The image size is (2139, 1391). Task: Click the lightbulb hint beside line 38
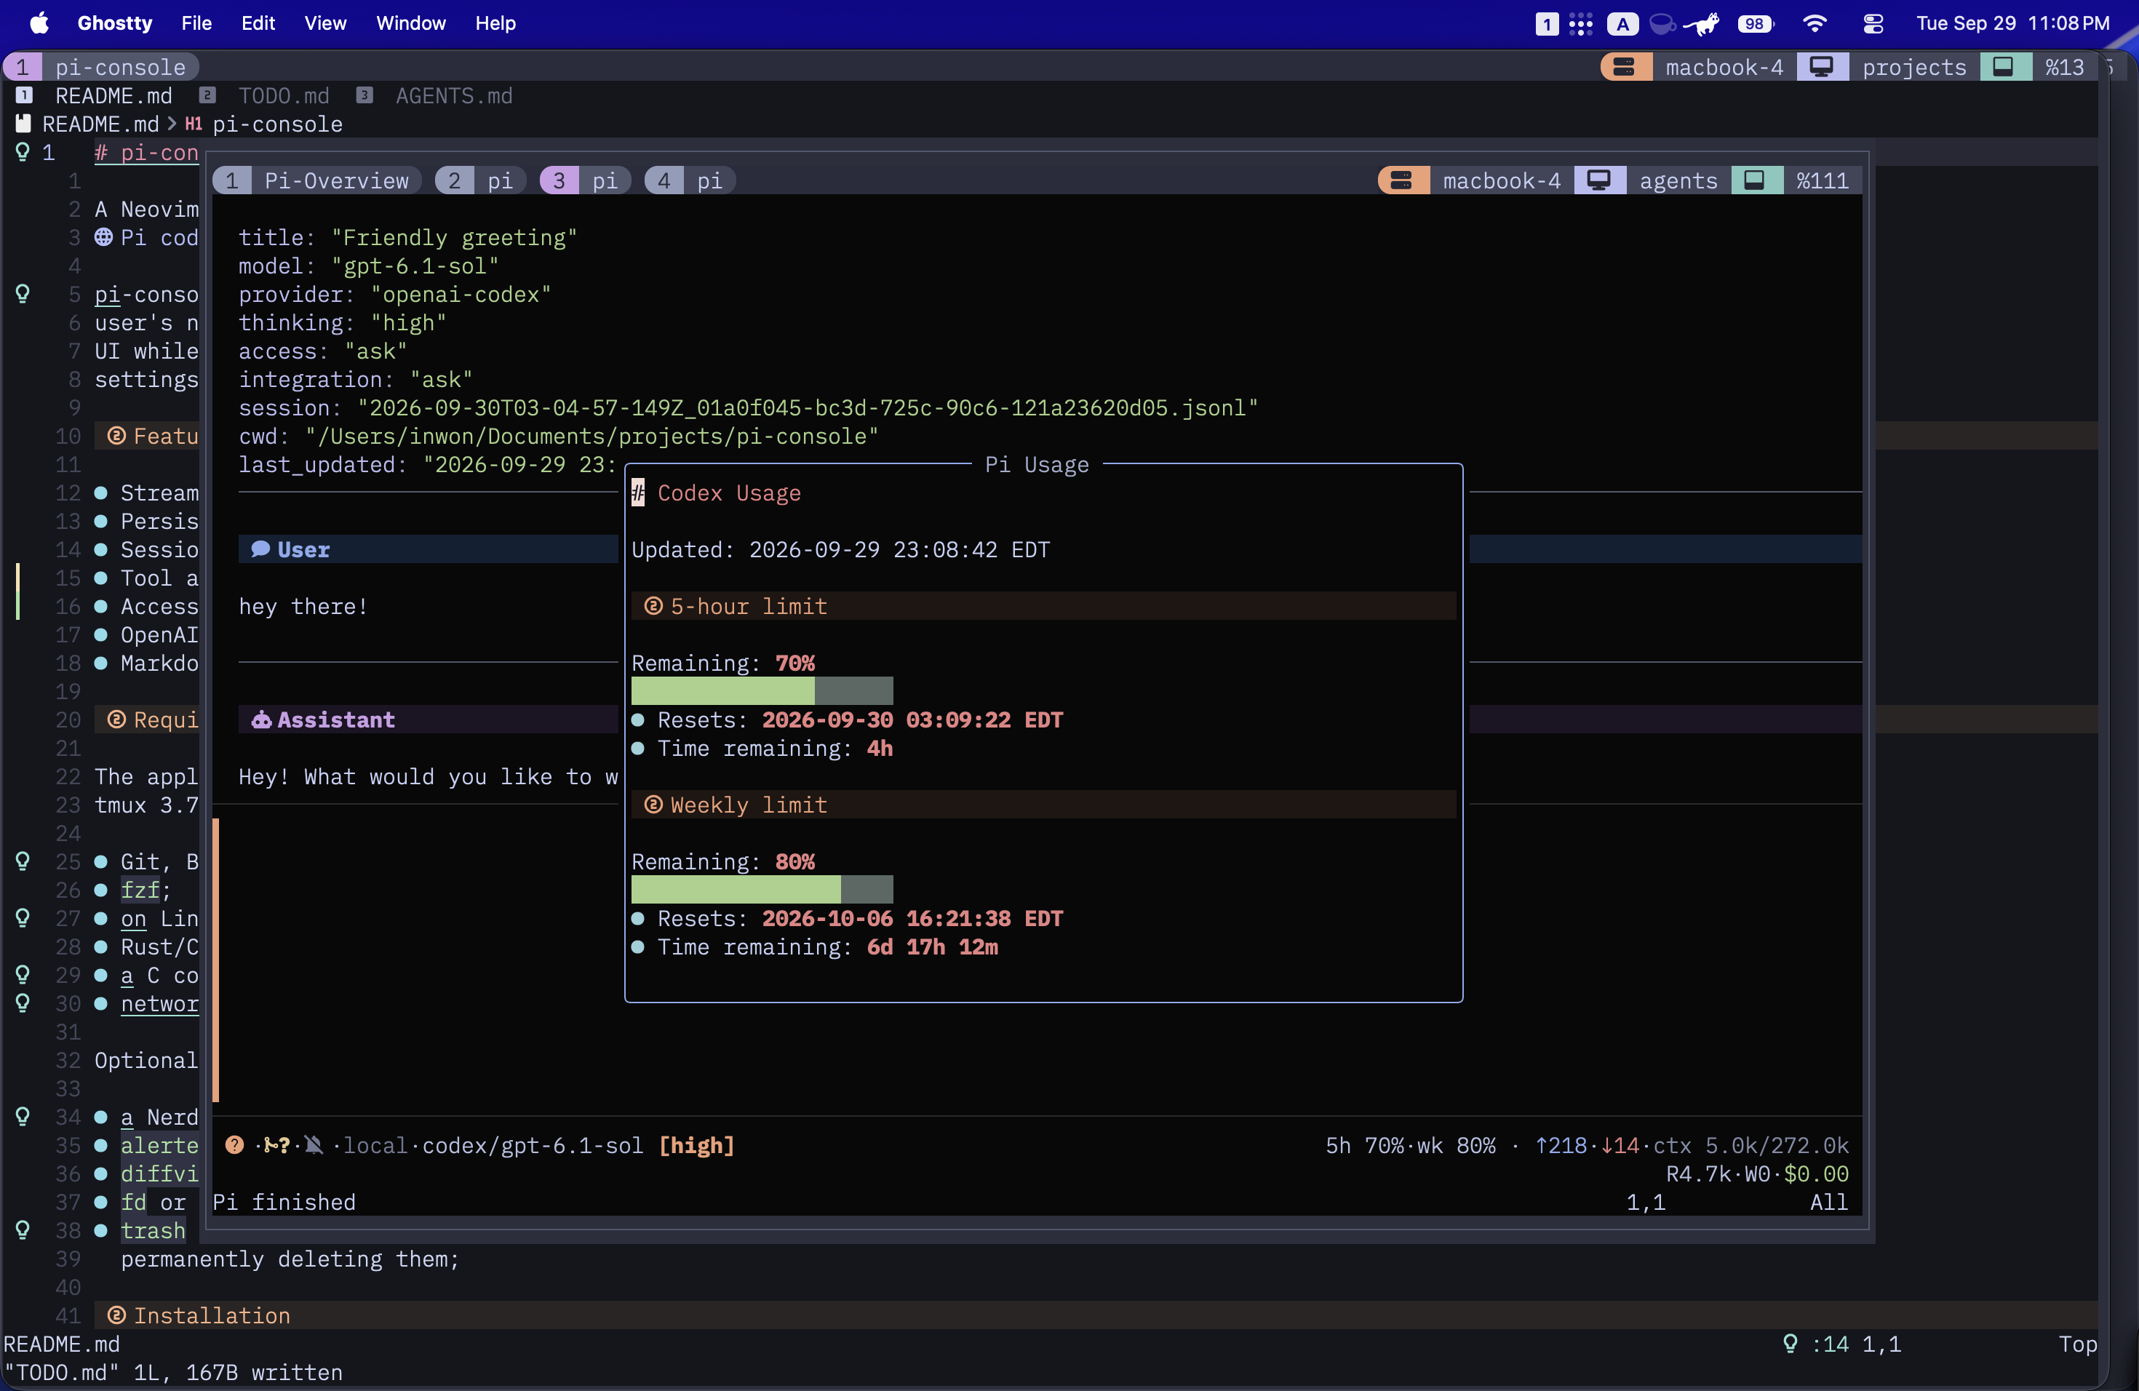[23, 1229]
